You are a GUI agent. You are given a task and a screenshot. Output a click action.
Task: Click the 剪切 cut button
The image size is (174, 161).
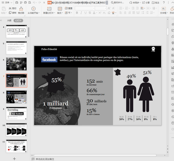(x=13, y=8)
